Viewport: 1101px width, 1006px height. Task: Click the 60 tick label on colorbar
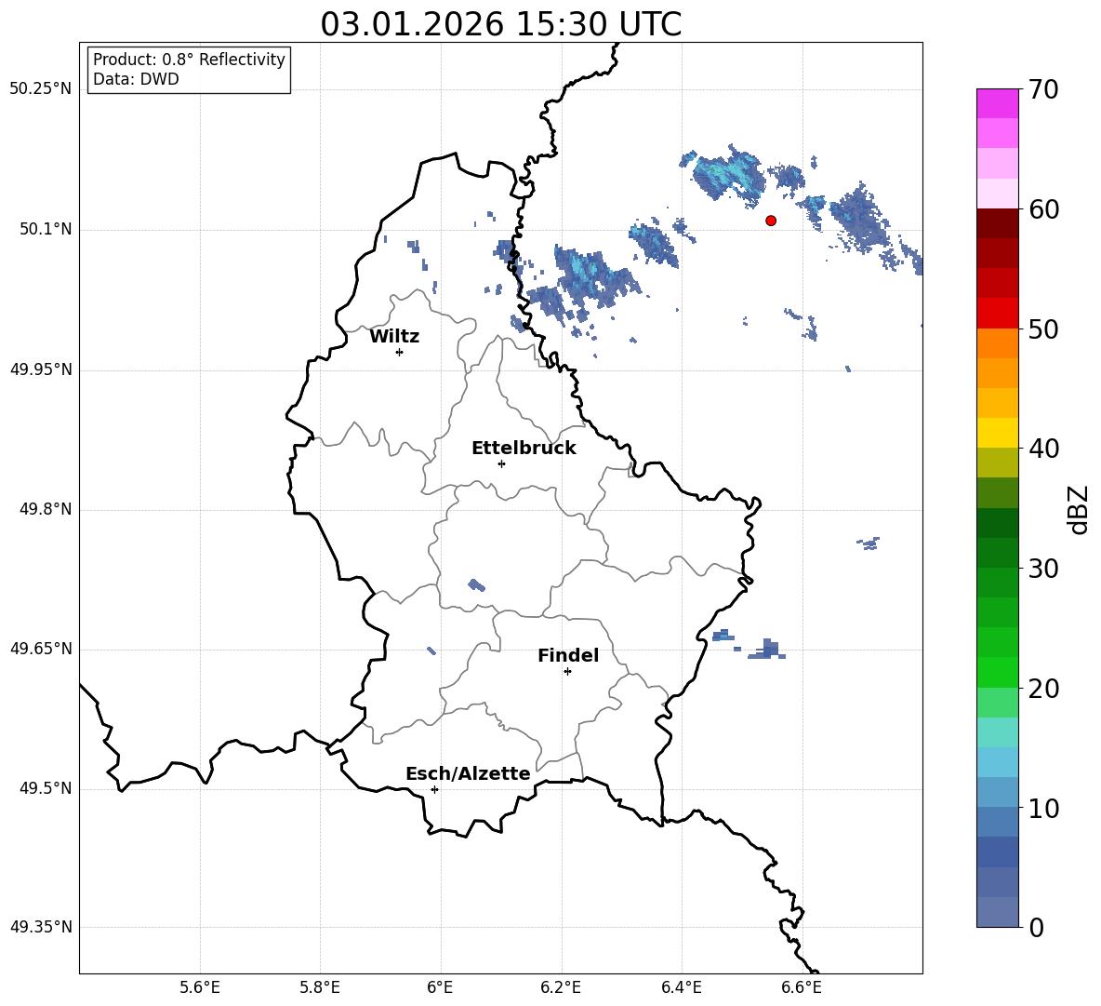point(1043,209)
